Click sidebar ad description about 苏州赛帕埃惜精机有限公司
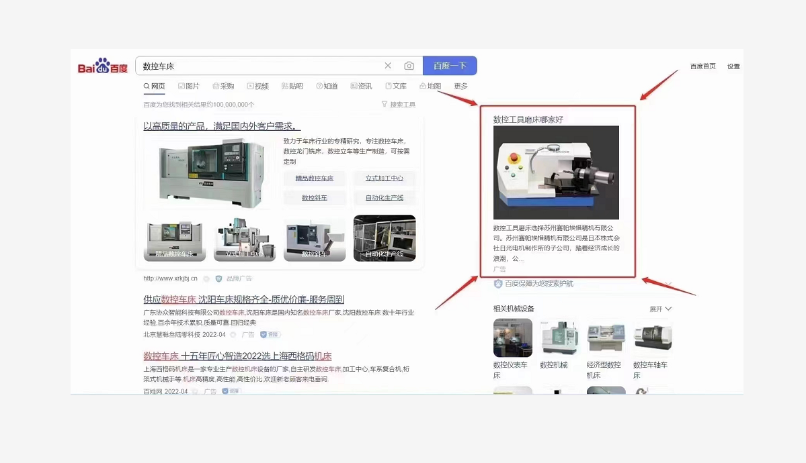The height and width of the screenshot is (463, 806). 556,243
